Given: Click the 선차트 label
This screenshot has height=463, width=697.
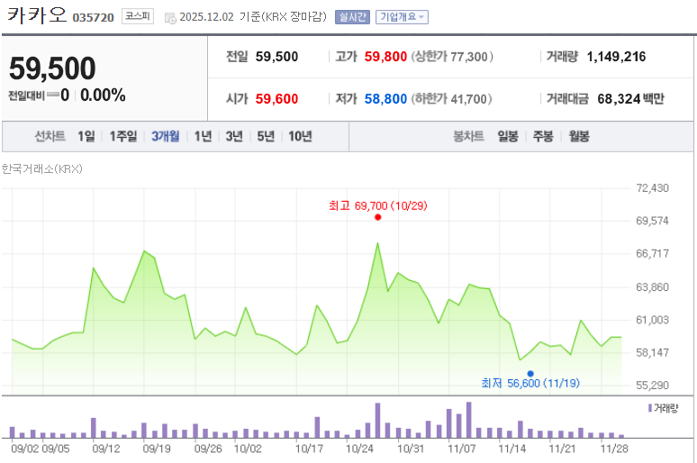Looking at the screenshot, I should coord(50,136).
